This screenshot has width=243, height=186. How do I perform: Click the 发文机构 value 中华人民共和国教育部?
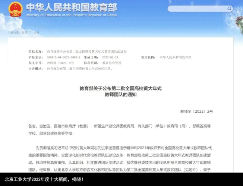pos(176,57)
